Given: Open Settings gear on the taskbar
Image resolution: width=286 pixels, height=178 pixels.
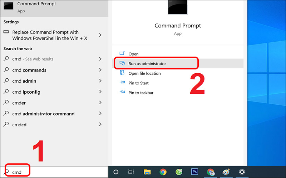Looking at the screenshot, I should point(242,172).
